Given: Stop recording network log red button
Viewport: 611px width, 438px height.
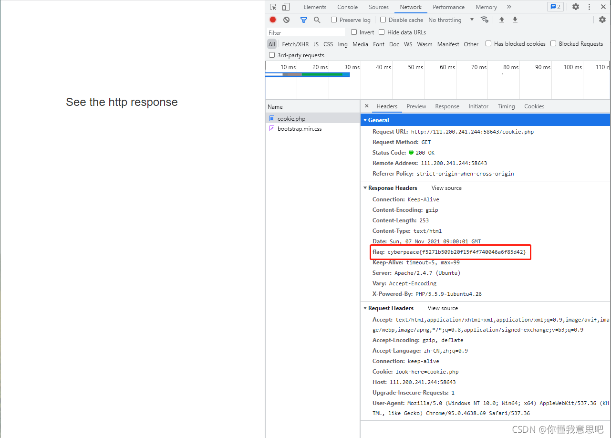Looking at the screenshot, I should pos(273,20).
